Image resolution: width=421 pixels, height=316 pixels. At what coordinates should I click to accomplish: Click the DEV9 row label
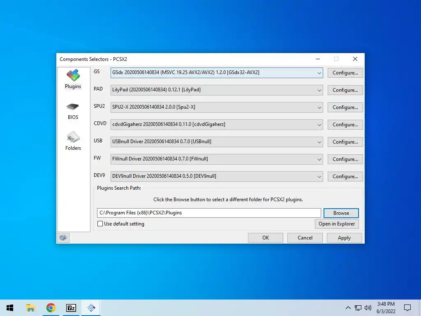(x=99, y=175)
